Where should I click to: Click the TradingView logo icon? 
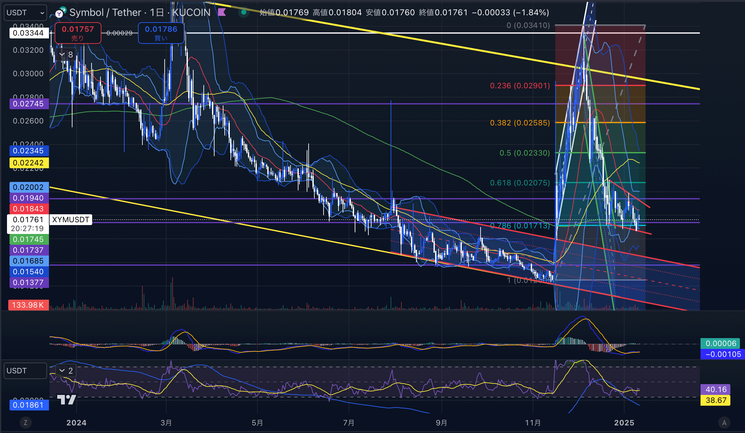click(67, 399)
